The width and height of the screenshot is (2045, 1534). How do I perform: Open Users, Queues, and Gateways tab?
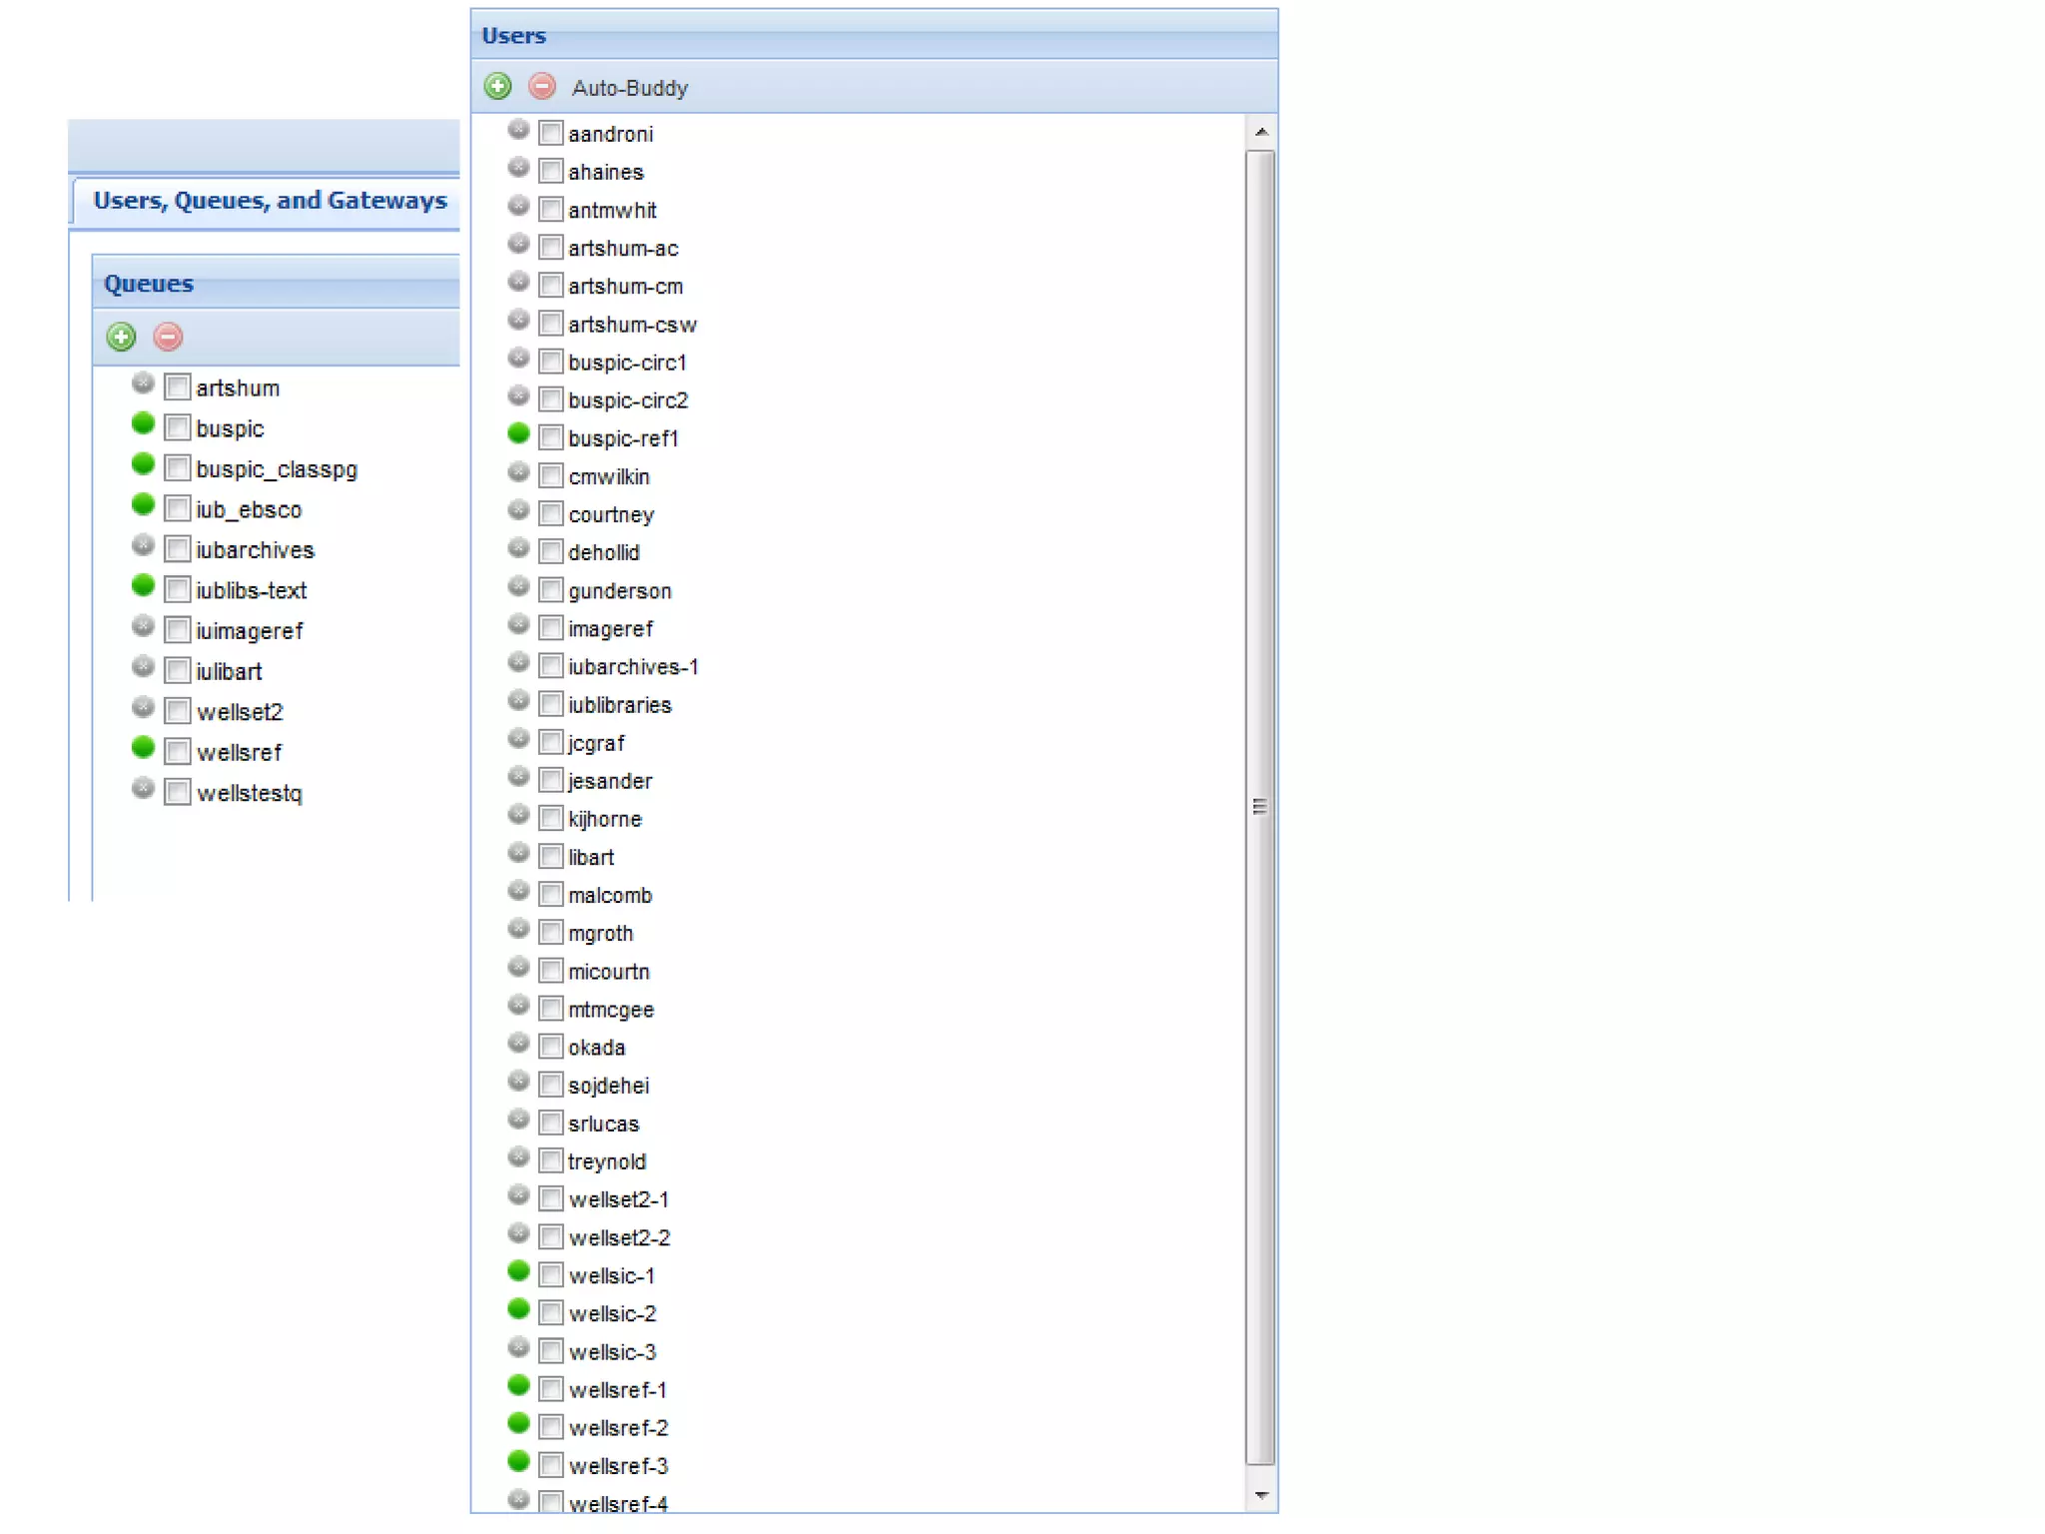[x=270, y=201]
